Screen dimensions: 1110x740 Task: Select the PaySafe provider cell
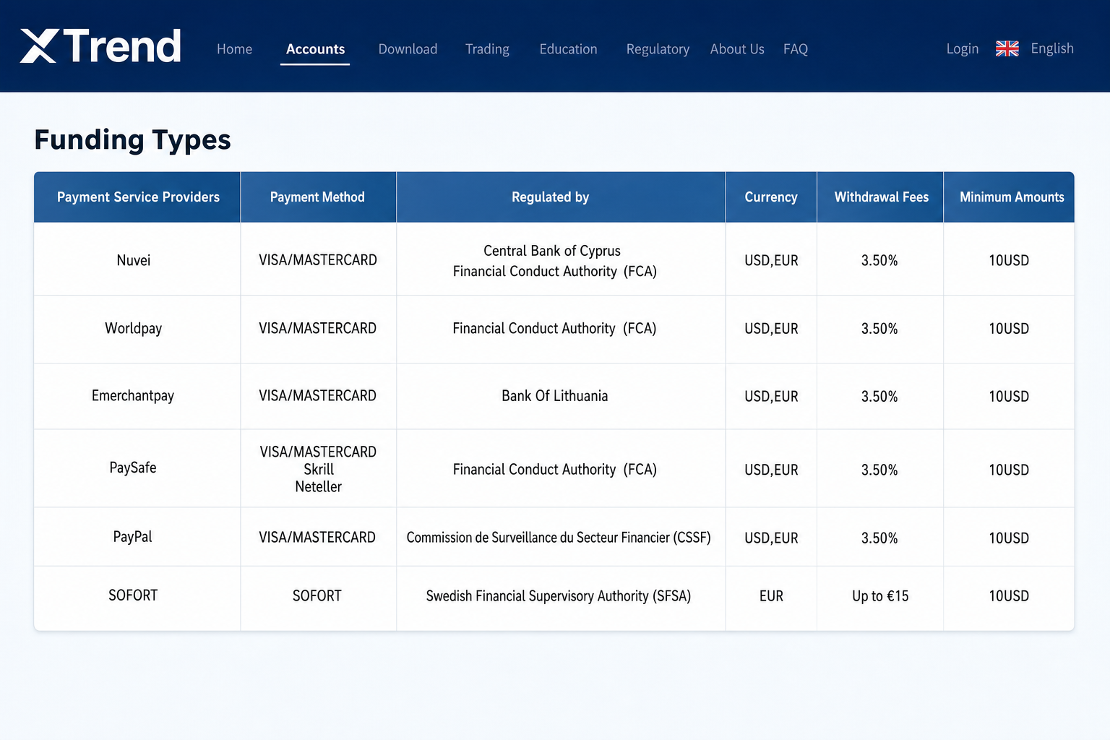coord(137,468)
